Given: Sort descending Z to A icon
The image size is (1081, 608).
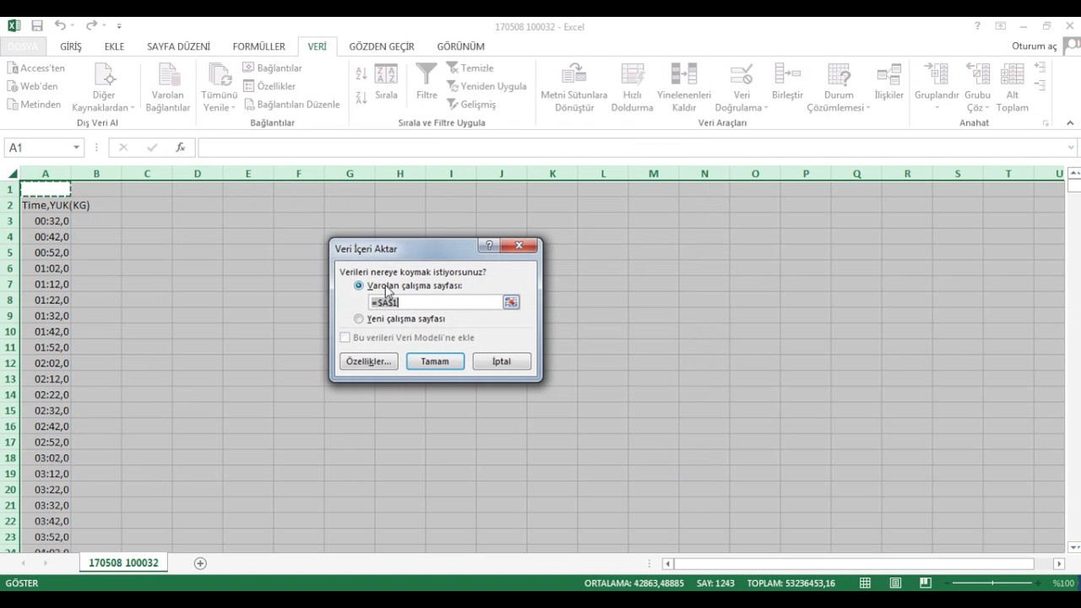Looking at the screenshot, I should [361, 97].
